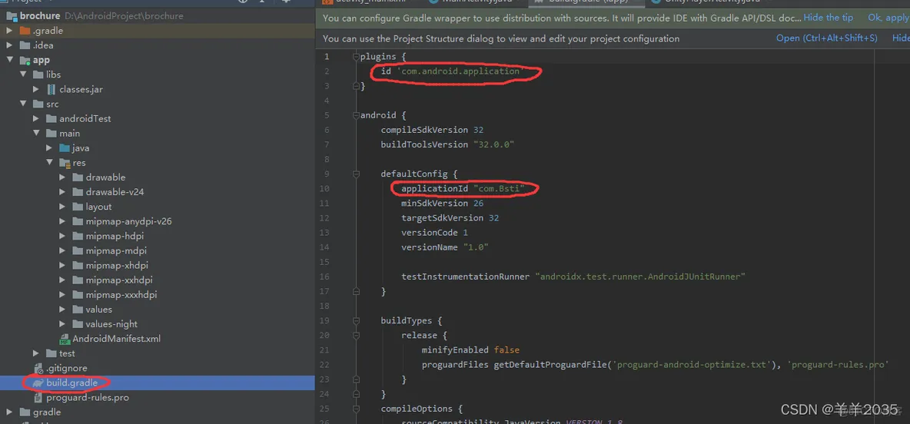Click the 'com.android.application' plugin string
910x424 pixels.
coord(460,71)
